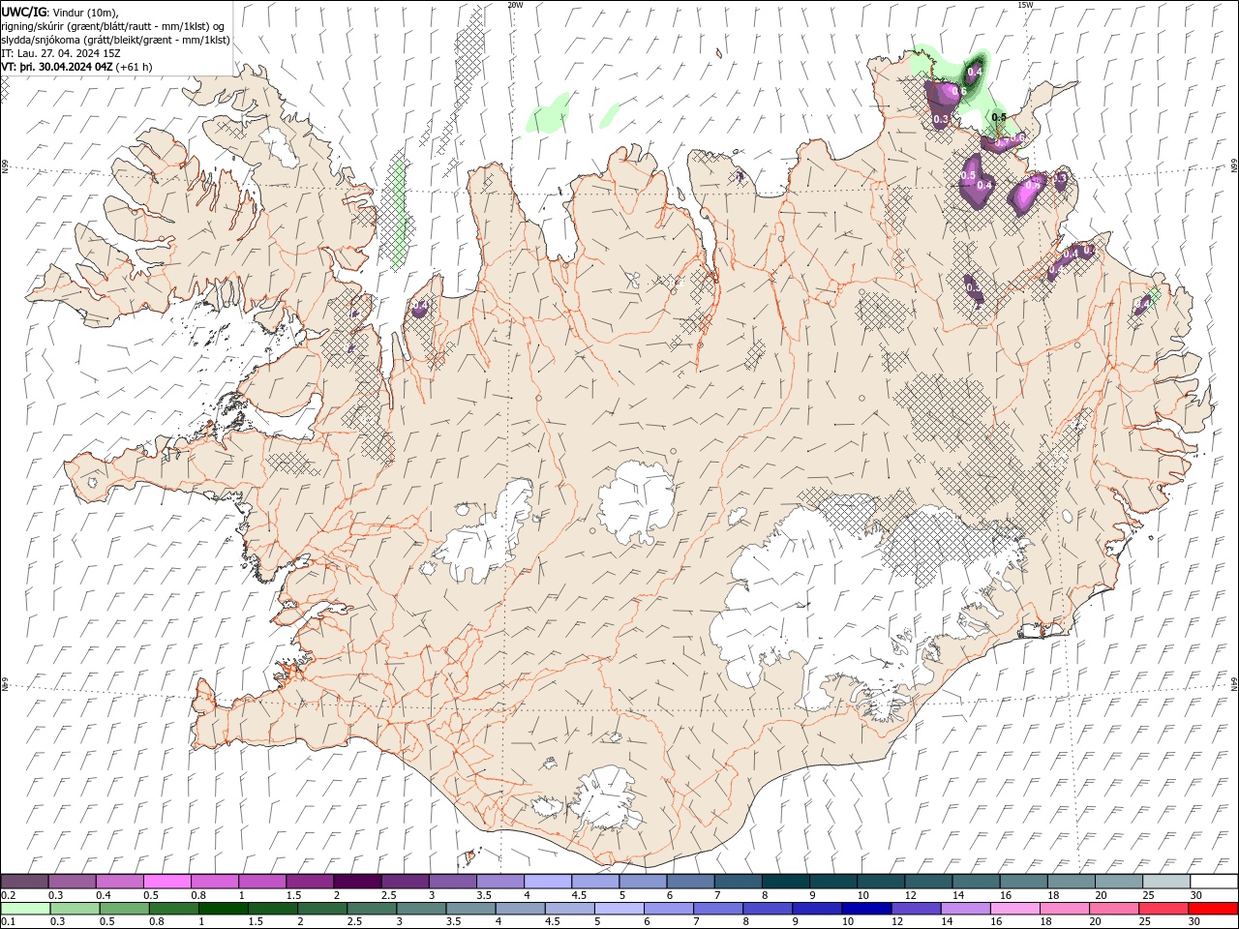The width and height of the screenshot is (1239, 929).
Task: Click the rain legend swatch labeled 2
Action: (321, 909)
